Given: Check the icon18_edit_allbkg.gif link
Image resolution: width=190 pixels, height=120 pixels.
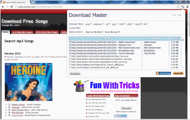Looking at the screenshot, I should pos(70,67).
